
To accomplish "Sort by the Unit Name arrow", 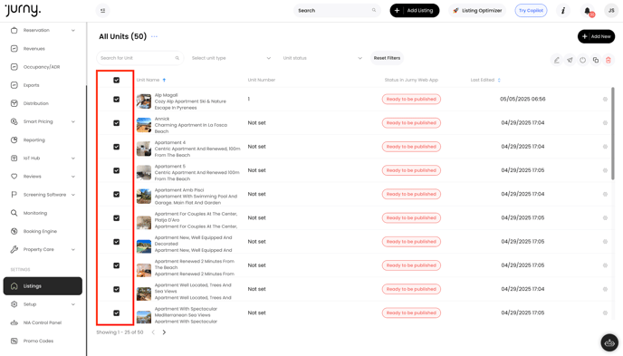I will tap(164, 80).
